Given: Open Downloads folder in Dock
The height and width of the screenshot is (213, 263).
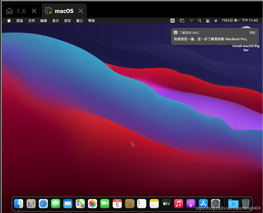Looking at the screenshot, I should (x=233, y=204).
